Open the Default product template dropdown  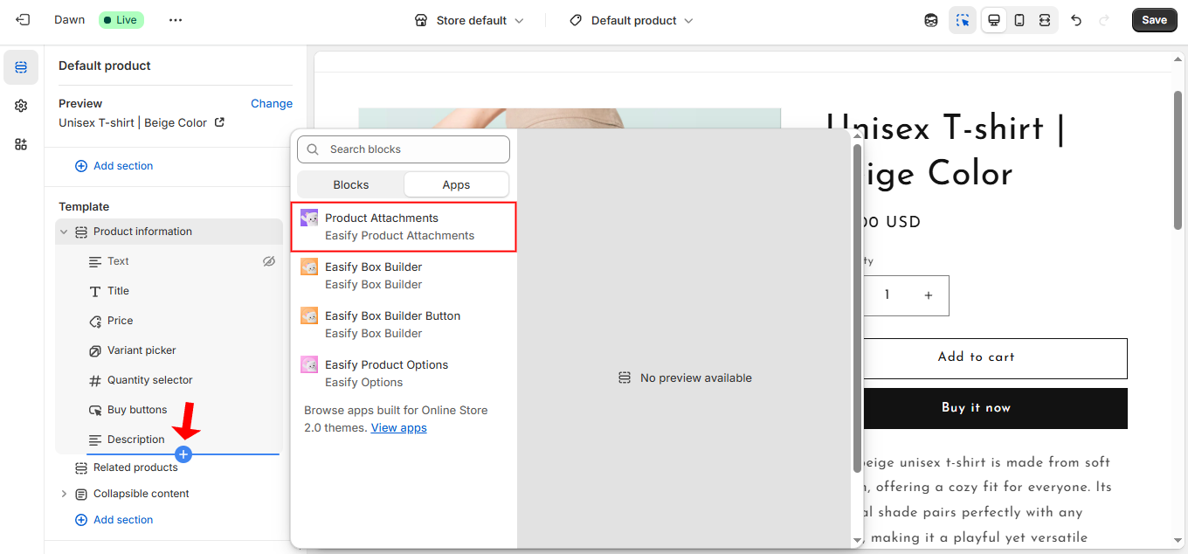click(629, 19)
